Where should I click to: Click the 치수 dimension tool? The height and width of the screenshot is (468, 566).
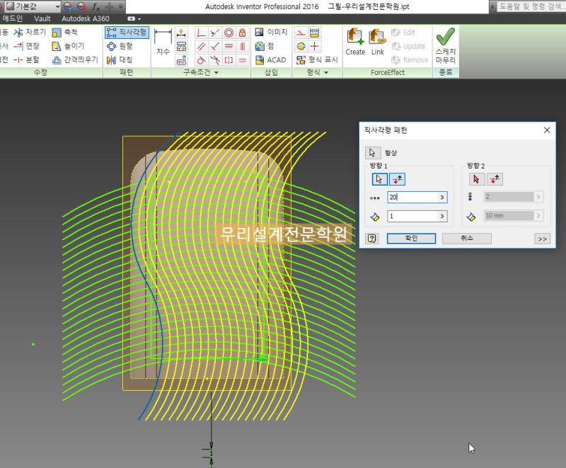163,42
